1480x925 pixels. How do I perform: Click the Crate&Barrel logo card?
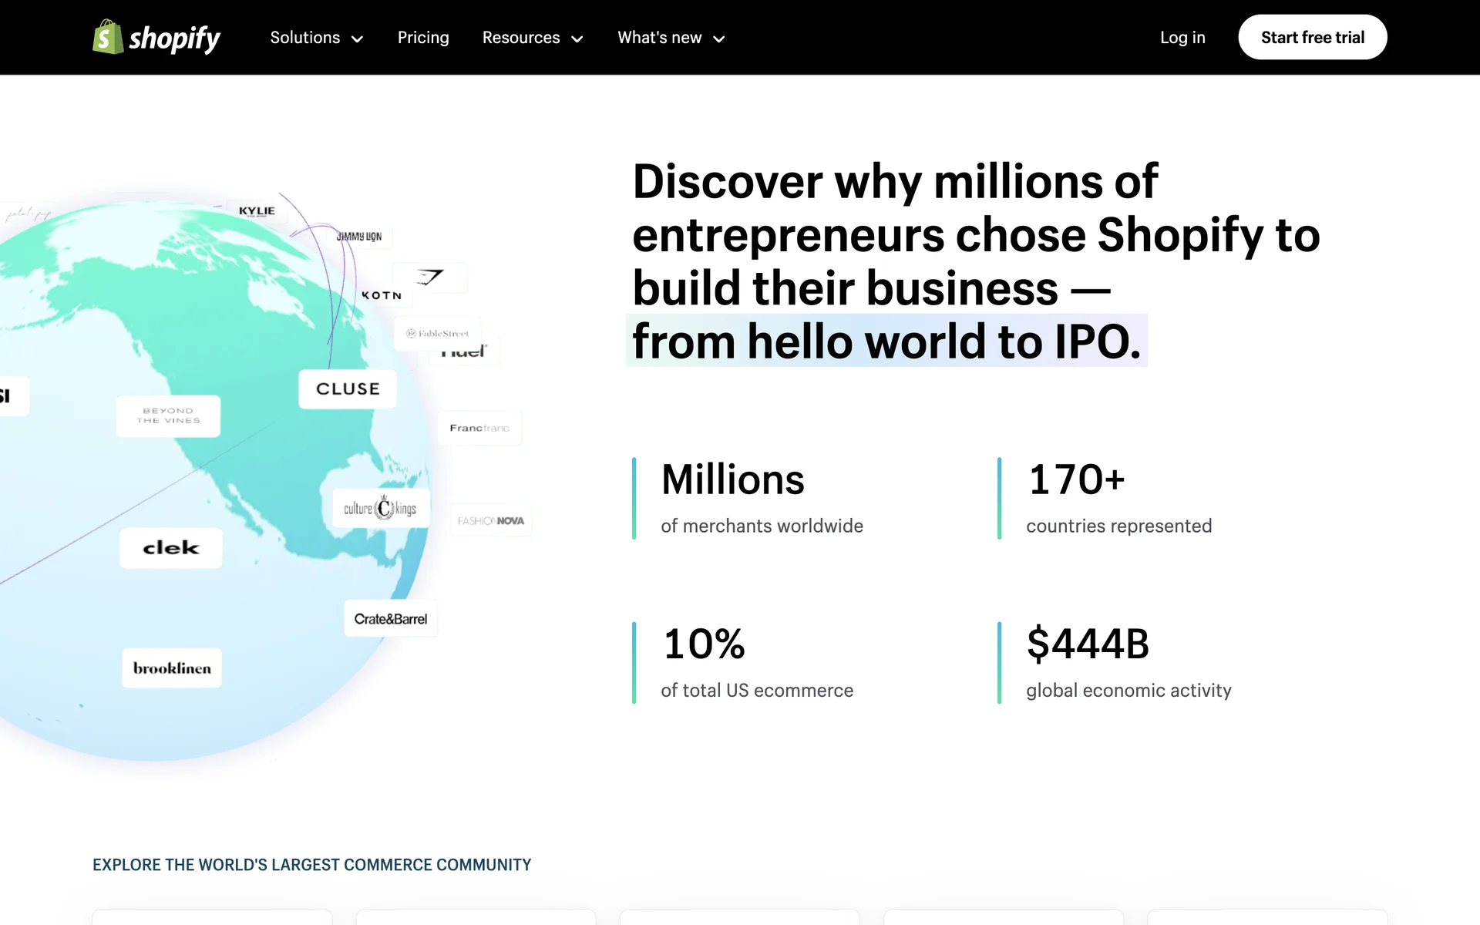(x=390, y=619)
